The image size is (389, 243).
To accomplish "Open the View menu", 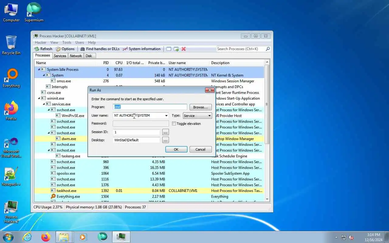I will pyautogui.click(x=54, y=43).
